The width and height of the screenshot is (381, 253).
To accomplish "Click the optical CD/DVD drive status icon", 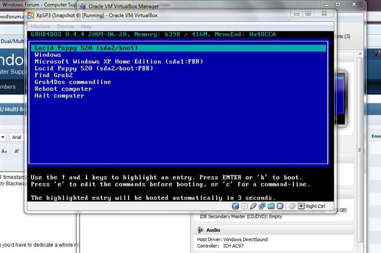I will pyautogui.click(x=244, y=206).
